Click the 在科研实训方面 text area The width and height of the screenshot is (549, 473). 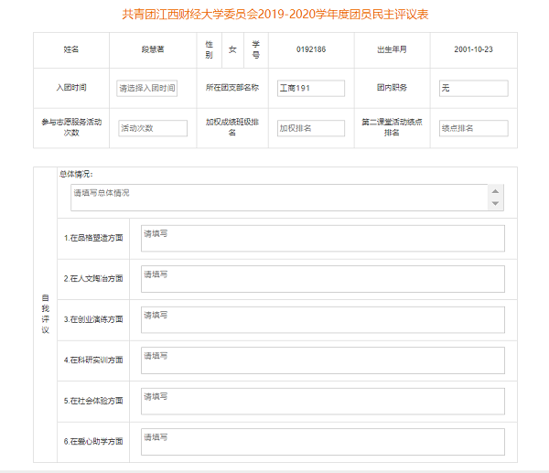322,360
